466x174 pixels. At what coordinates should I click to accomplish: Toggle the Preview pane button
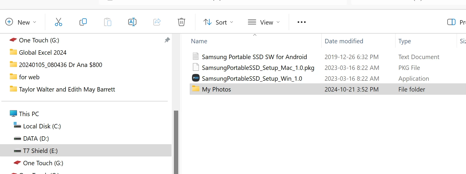(x=456, y=22)
